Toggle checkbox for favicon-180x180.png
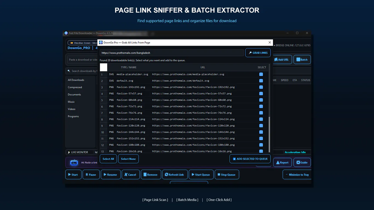374x210 pixels. (261, 145)
